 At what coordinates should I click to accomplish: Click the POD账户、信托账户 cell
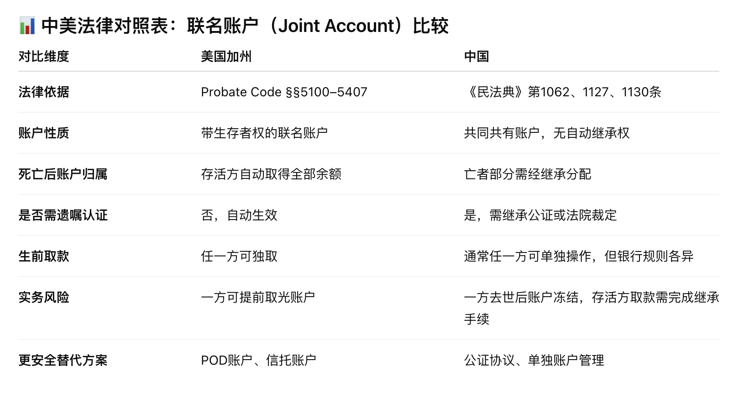coord(258,361)
